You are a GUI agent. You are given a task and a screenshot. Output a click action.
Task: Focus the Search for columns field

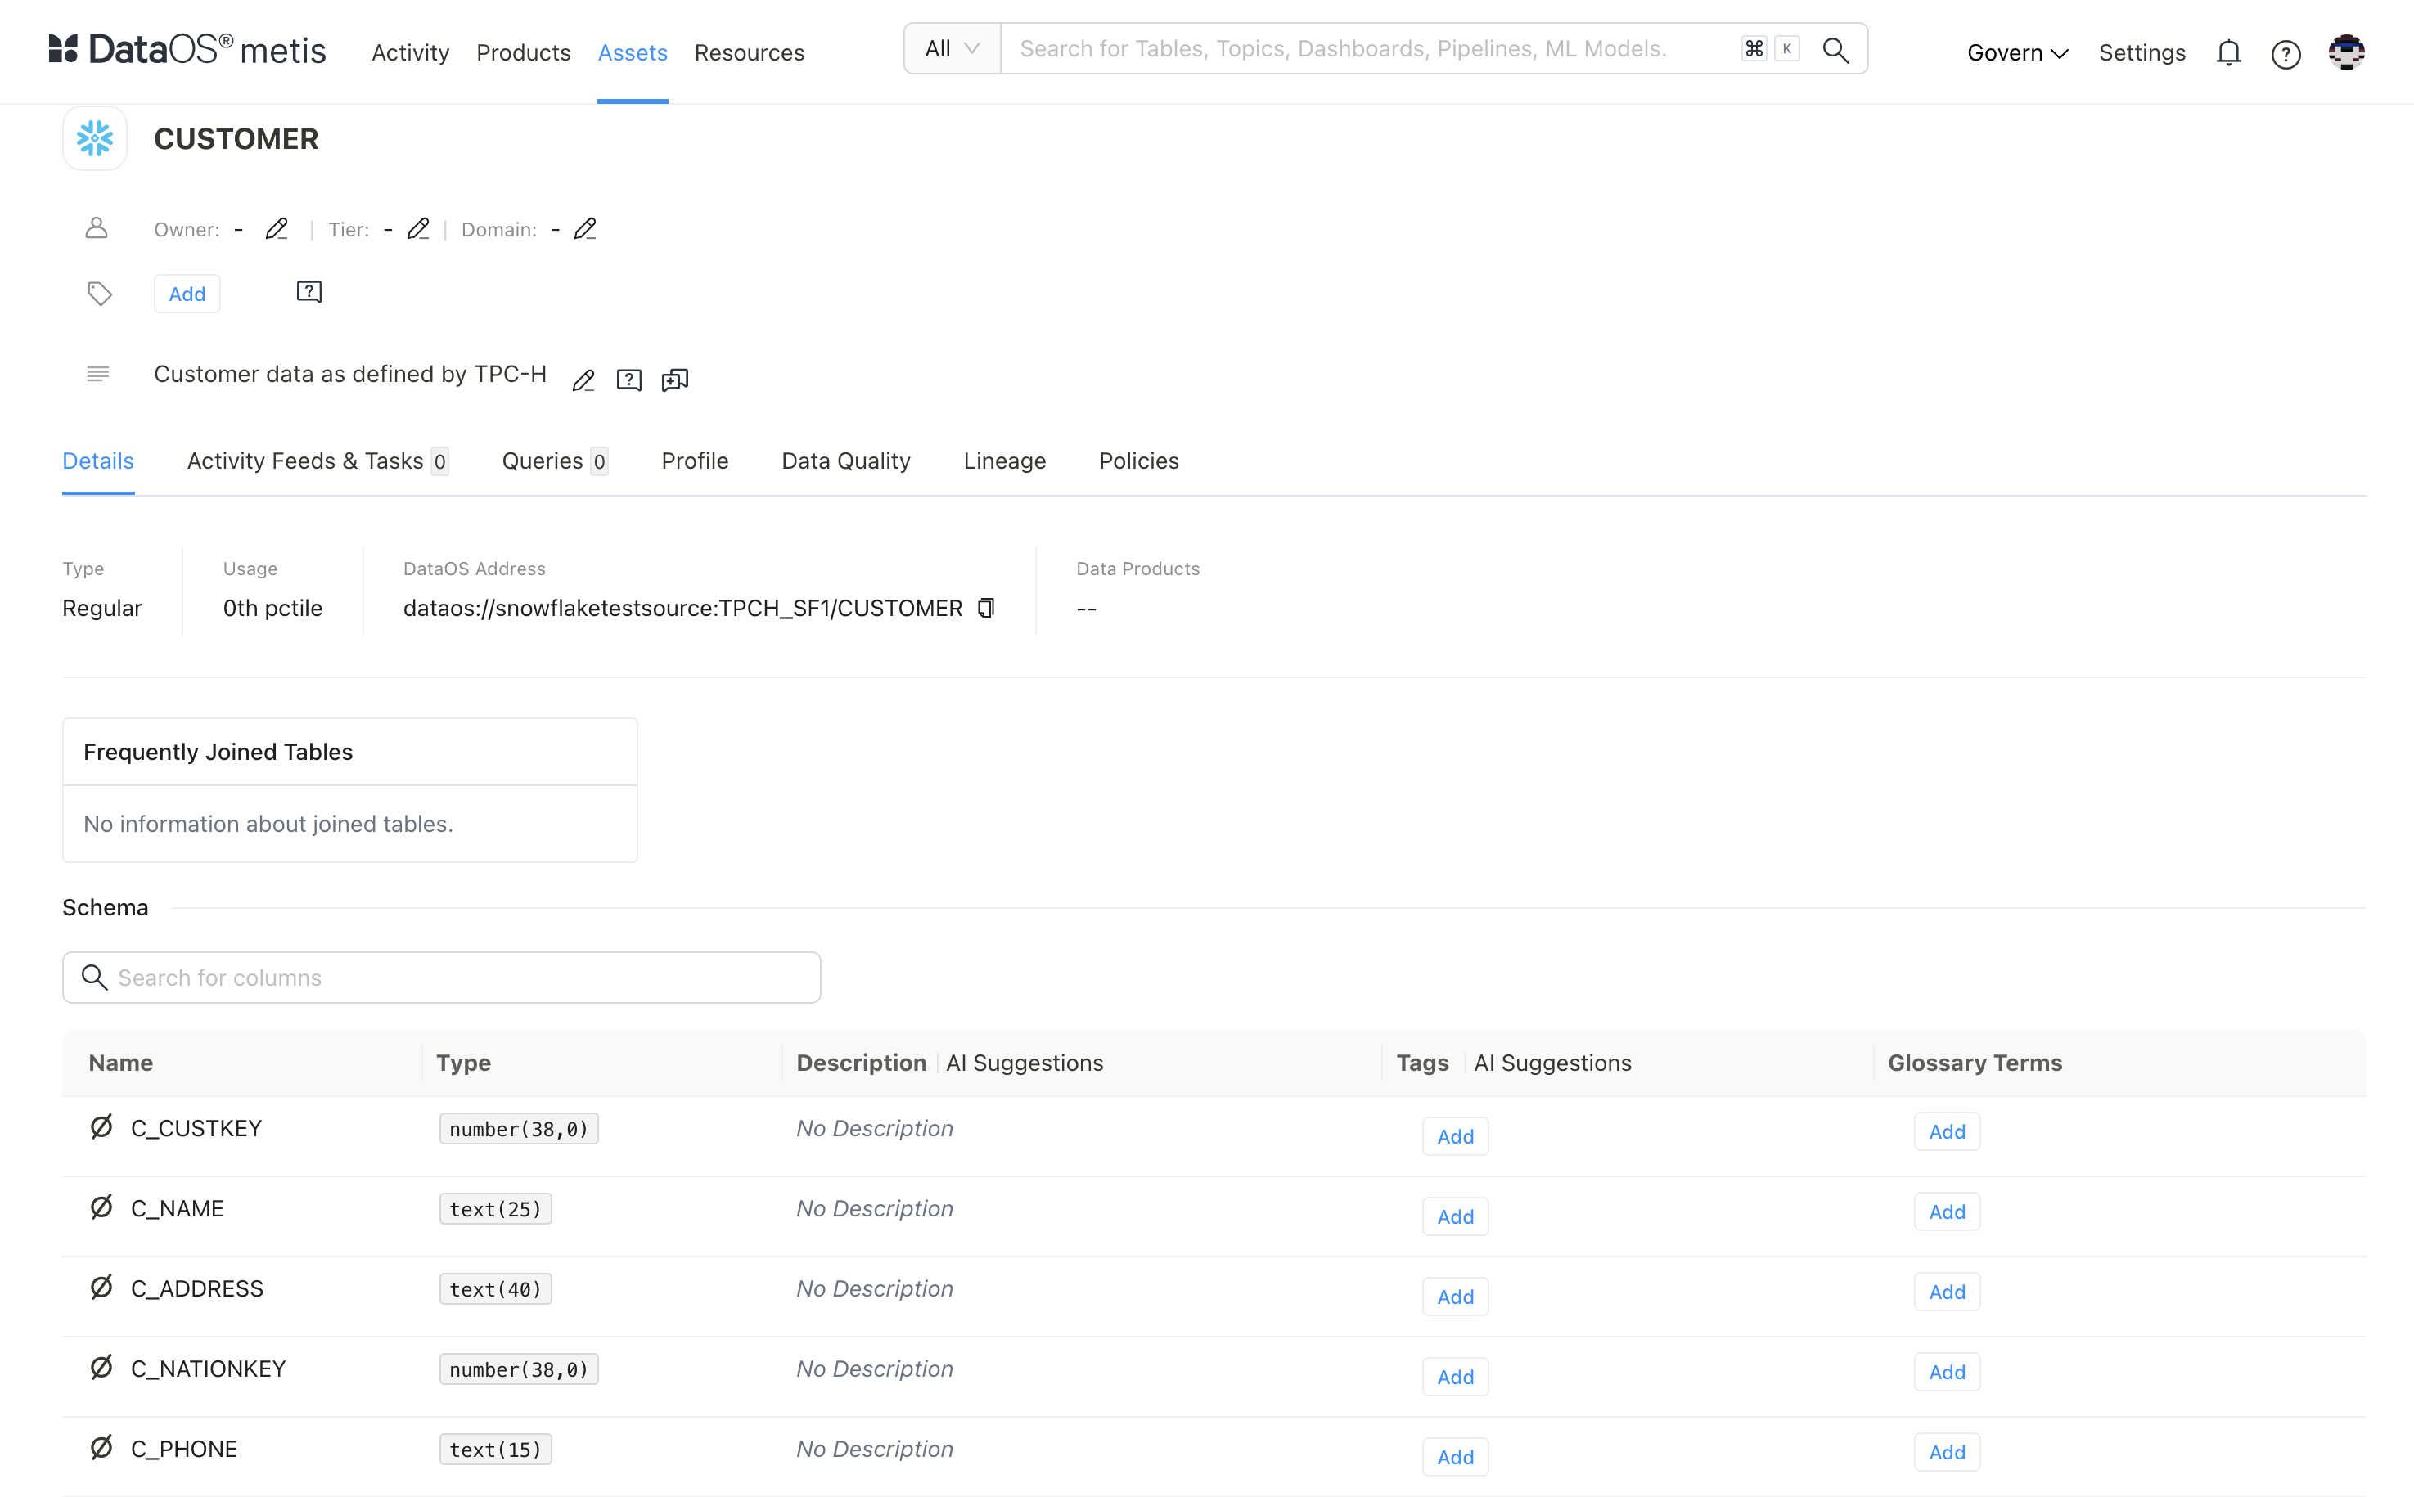(x=442, y=978)
